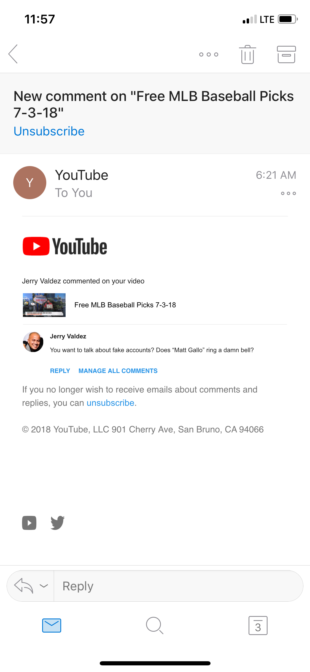Archive the email using the archive box icon

[286, 54]
